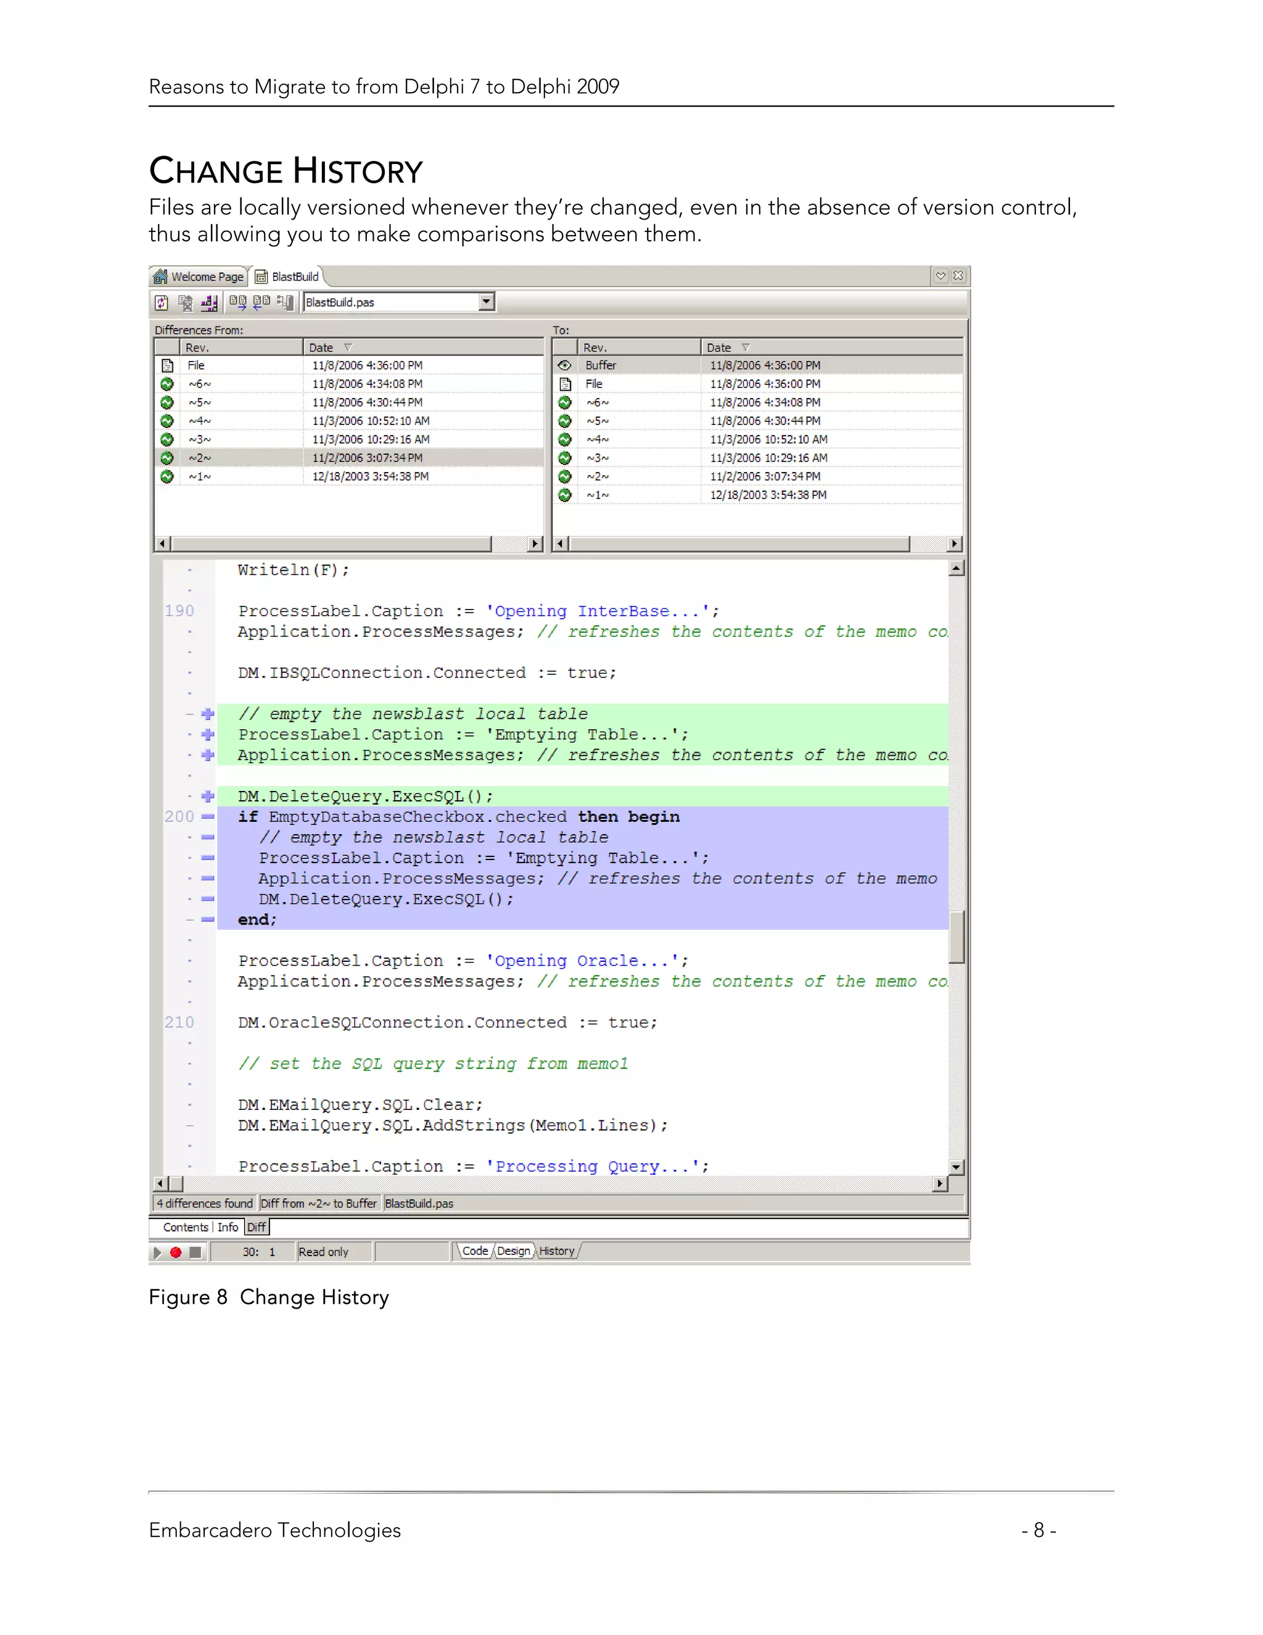The height and width of the screenshot is (1635, 1263).
Task: Click the grayed sync scroll toolbar icon
Action: point(284,302)
